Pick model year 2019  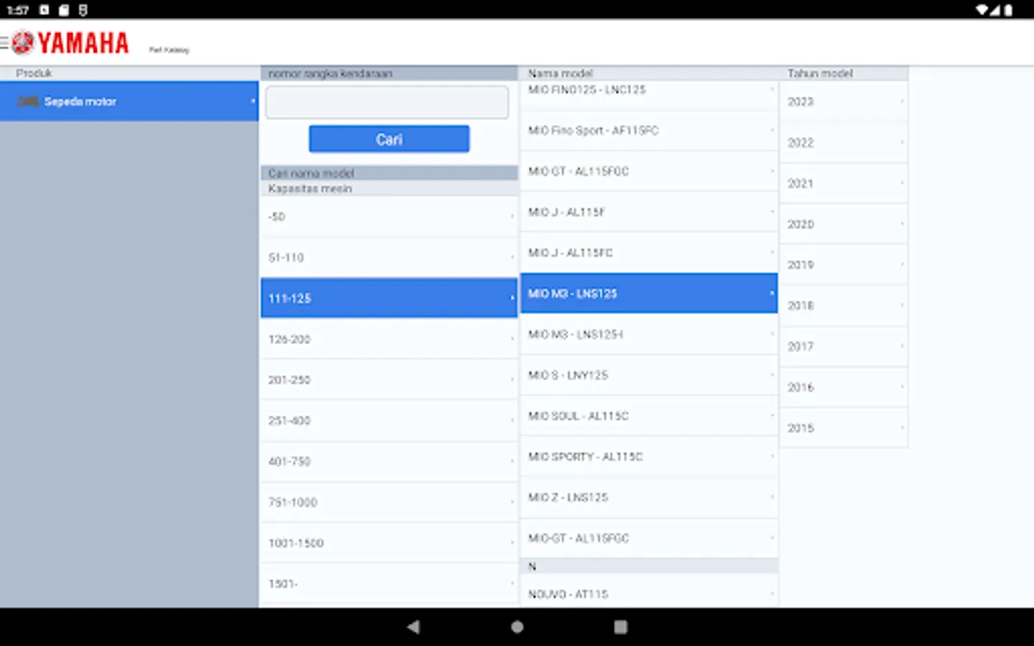[844, 265]
